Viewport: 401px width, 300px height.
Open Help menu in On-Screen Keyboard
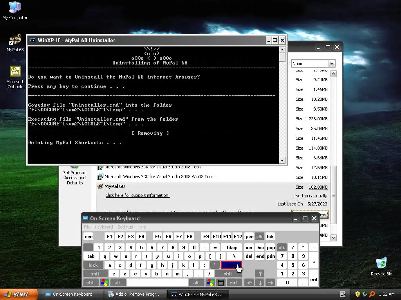(x=142, y=227)
